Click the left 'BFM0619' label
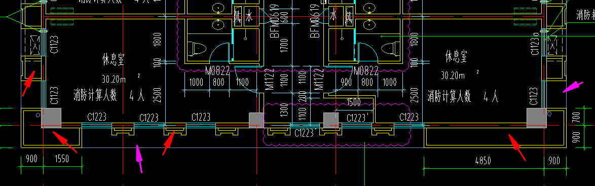 274,21
